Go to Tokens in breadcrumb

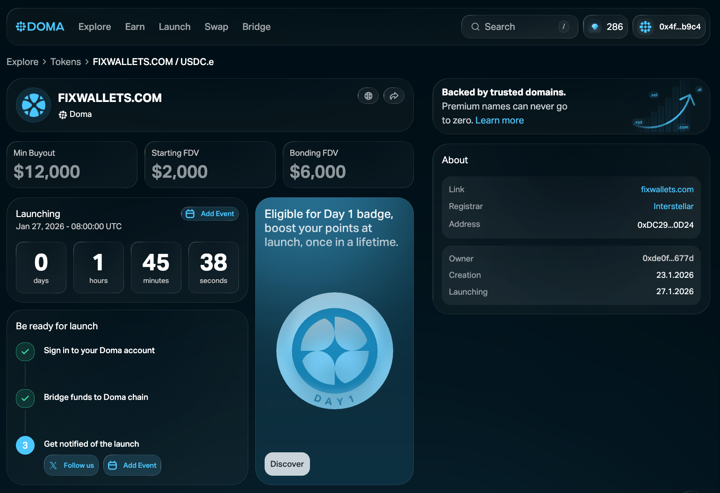pyautogui.click(x=65, y=62)
